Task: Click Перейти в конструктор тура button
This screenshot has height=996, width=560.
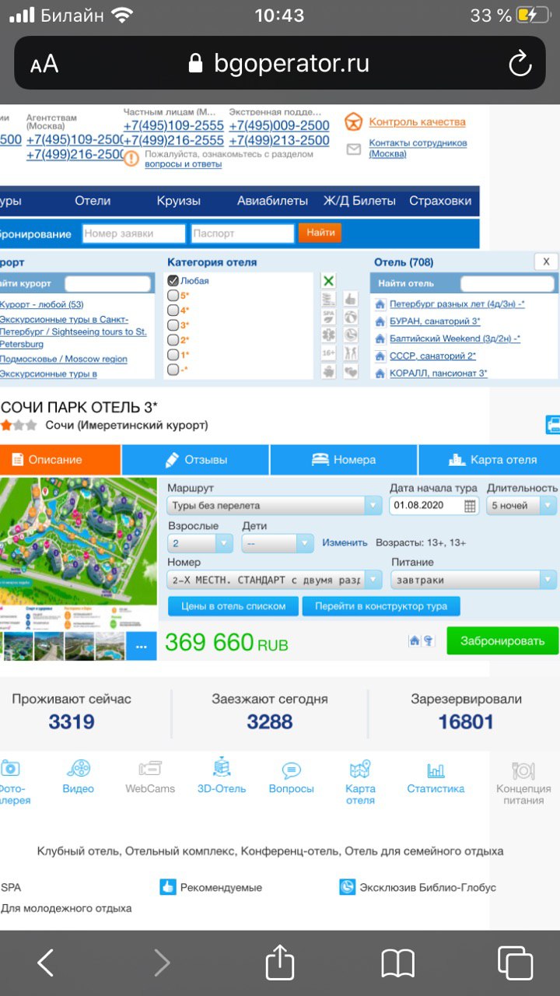Action: click(381, 606)
